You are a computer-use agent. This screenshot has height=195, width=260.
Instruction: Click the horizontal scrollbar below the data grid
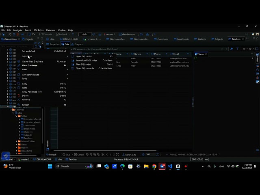click(105, 150)
